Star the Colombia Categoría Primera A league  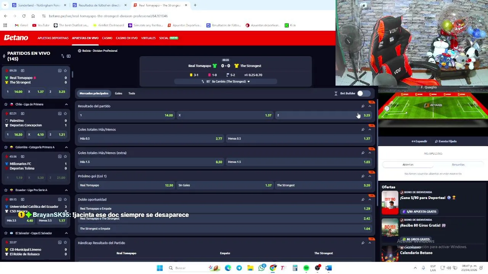click(x=6, y=147)
